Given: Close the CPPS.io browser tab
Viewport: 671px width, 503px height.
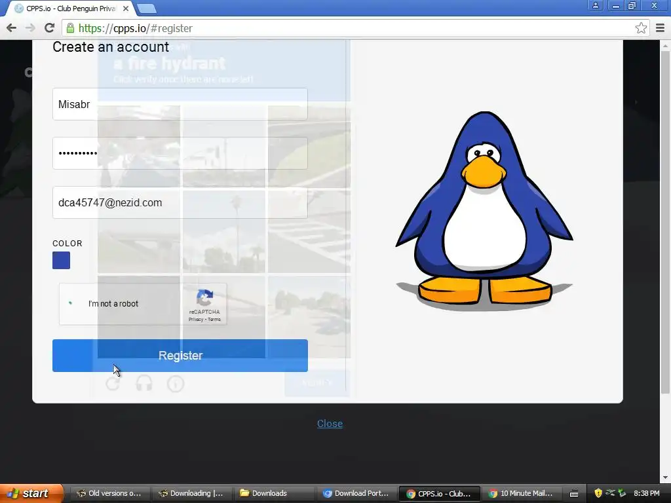Looking at the screenshot, I should pyautogui.click(x=126, y=9).
